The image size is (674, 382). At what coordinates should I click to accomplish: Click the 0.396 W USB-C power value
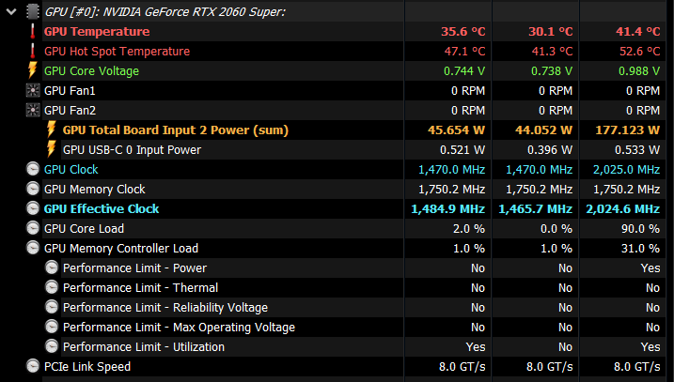550,150
